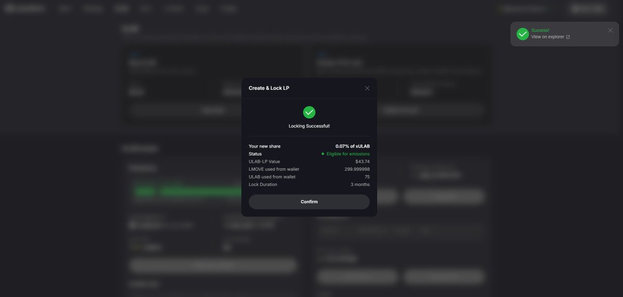Close the Create & Lock LP dialog
623x297 pixels.
pyautogui.click(x=367, y=88)
